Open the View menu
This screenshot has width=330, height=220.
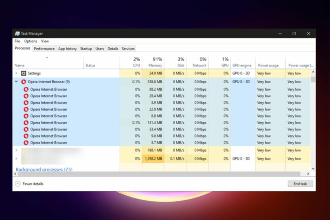point(45,41)
